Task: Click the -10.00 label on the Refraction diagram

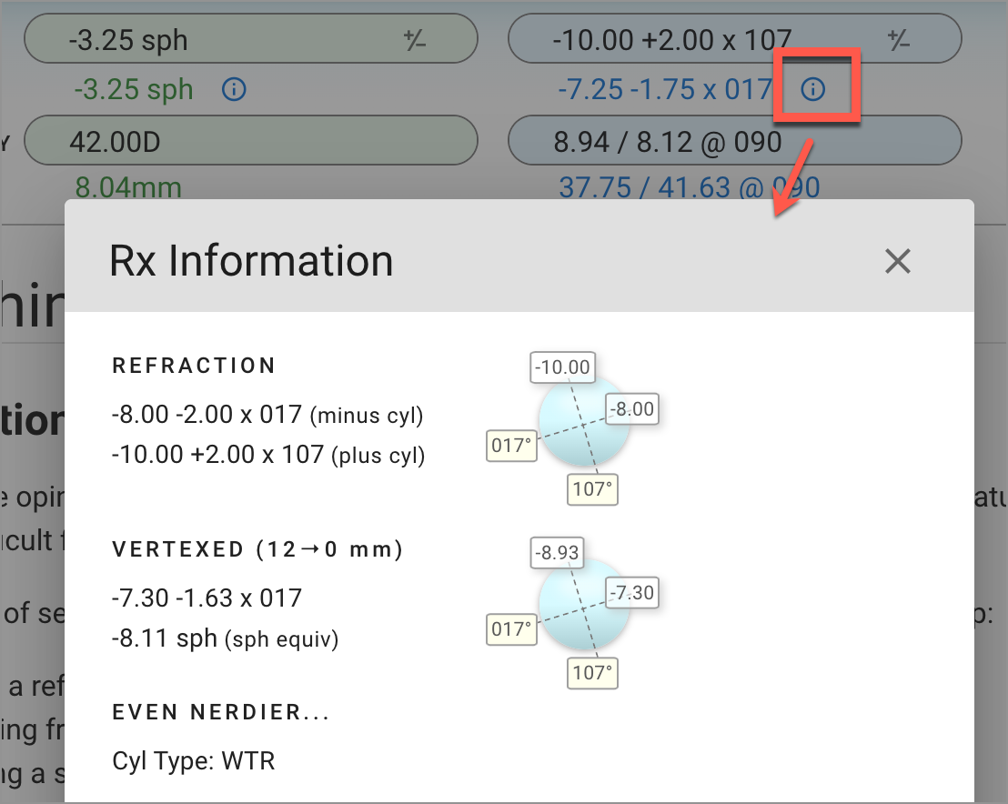Action: click(562, 367)
